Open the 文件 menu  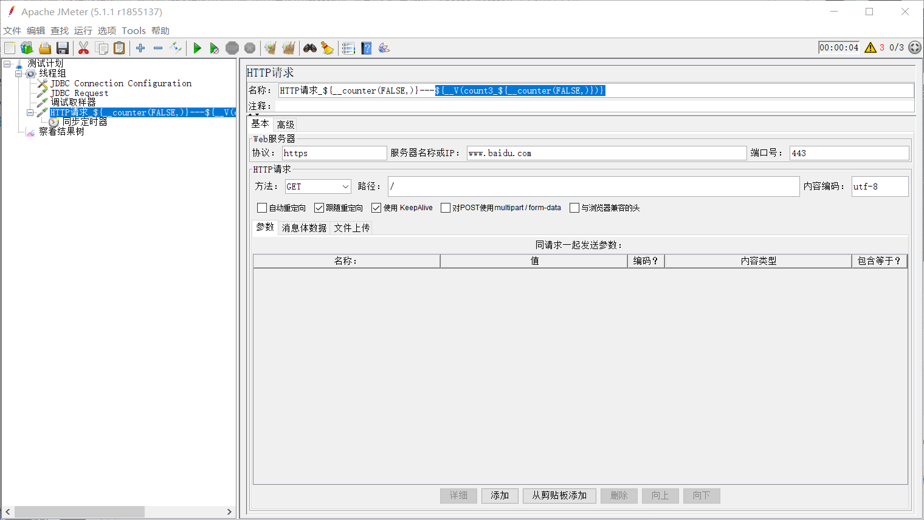(12, 31)
